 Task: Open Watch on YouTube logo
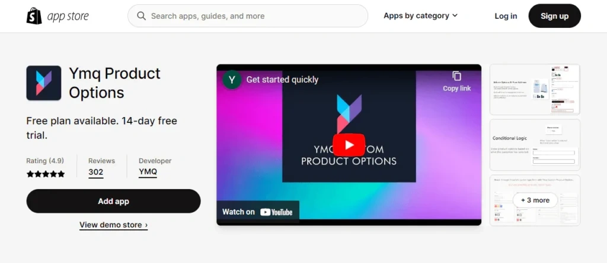point(276,212)
